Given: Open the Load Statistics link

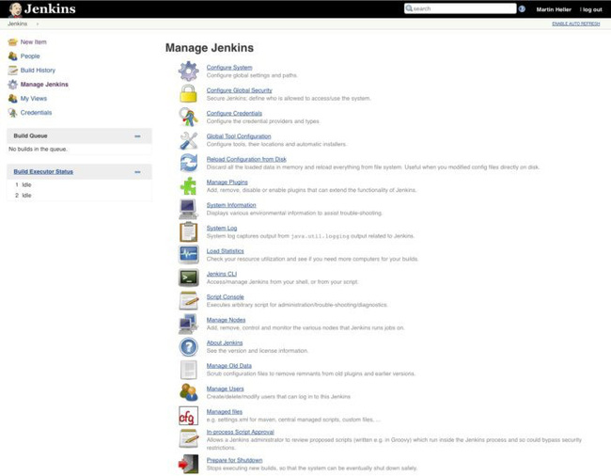Looking at the screenshot, I should tap(226, 251).
